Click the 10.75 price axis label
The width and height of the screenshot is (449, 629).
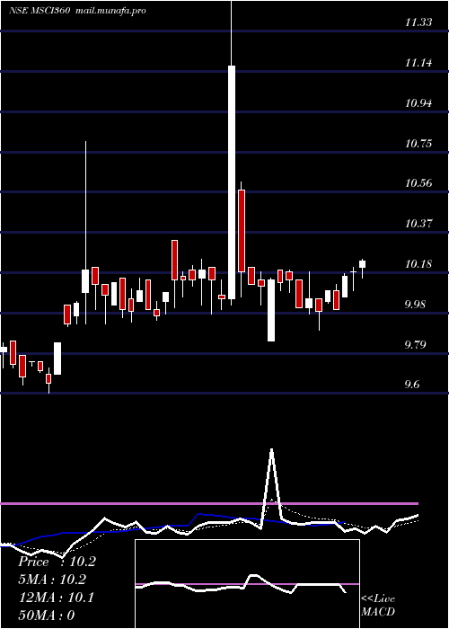pyautogui.click(x=418, y=143)
